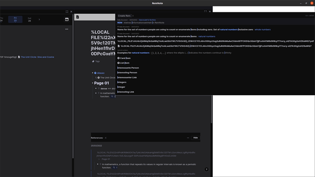Click the Create Rem button in search popup
This screenshot has height=177, width=315.
click(x=124, y=16)
